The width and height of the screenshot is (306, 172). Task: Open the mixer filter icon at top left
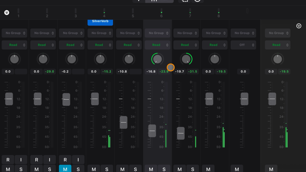pyautogui.click(x=7, y=13)
